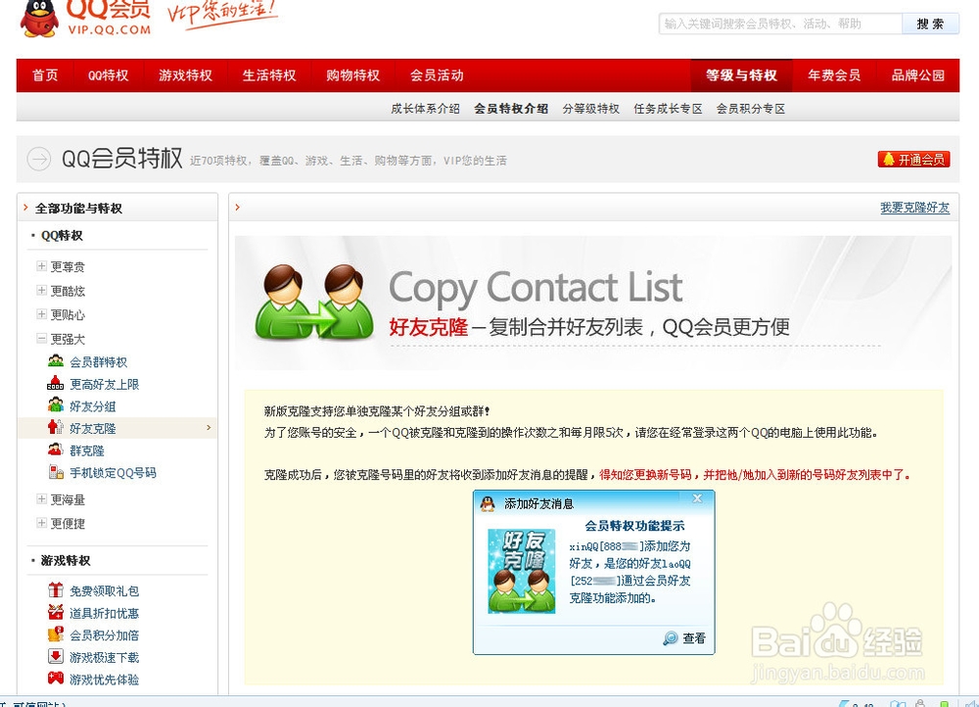Open the 品牌公园 tab

pyautogui.click(x=918, y=75)
